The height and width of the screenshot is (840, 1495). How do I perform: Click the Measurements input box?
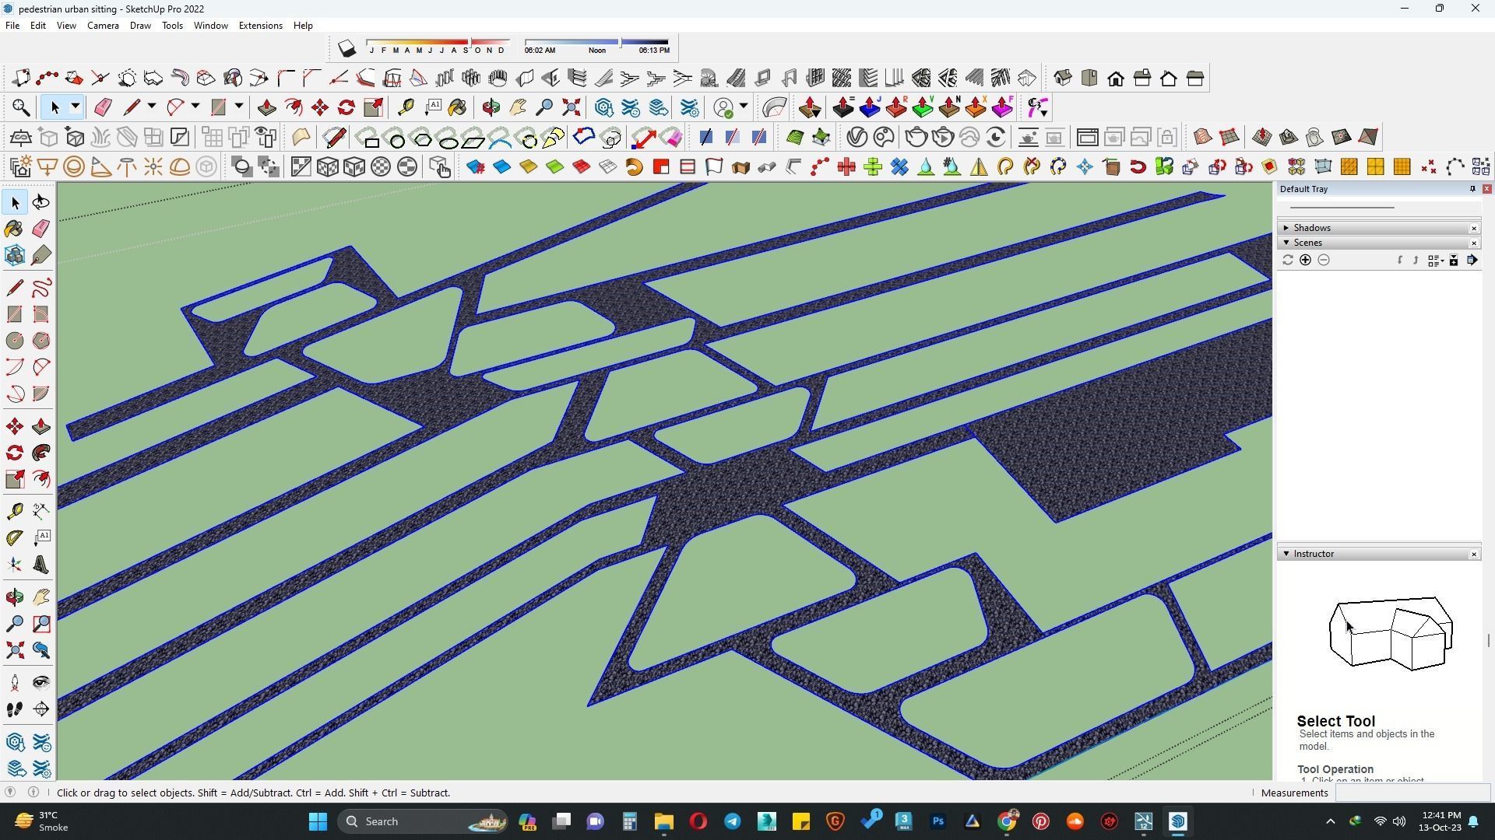[1412, 793]
